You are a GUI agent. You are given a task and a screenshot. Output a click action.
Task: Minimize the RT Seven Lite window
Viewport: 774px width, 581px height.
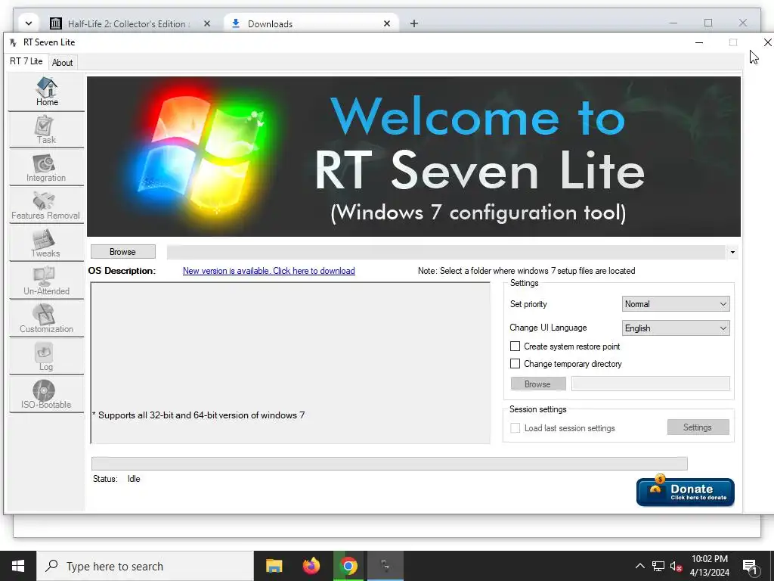[x=699, y=42]
